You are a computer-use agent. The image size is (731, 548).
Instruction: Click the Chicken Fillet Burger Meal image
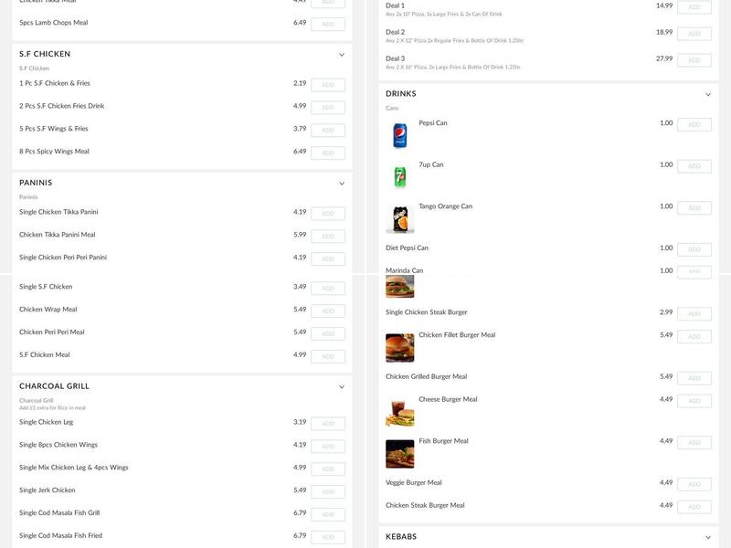click(400, 348)
